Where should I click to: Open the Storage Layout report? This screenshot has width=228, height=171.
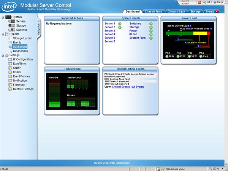click(22, 38)
